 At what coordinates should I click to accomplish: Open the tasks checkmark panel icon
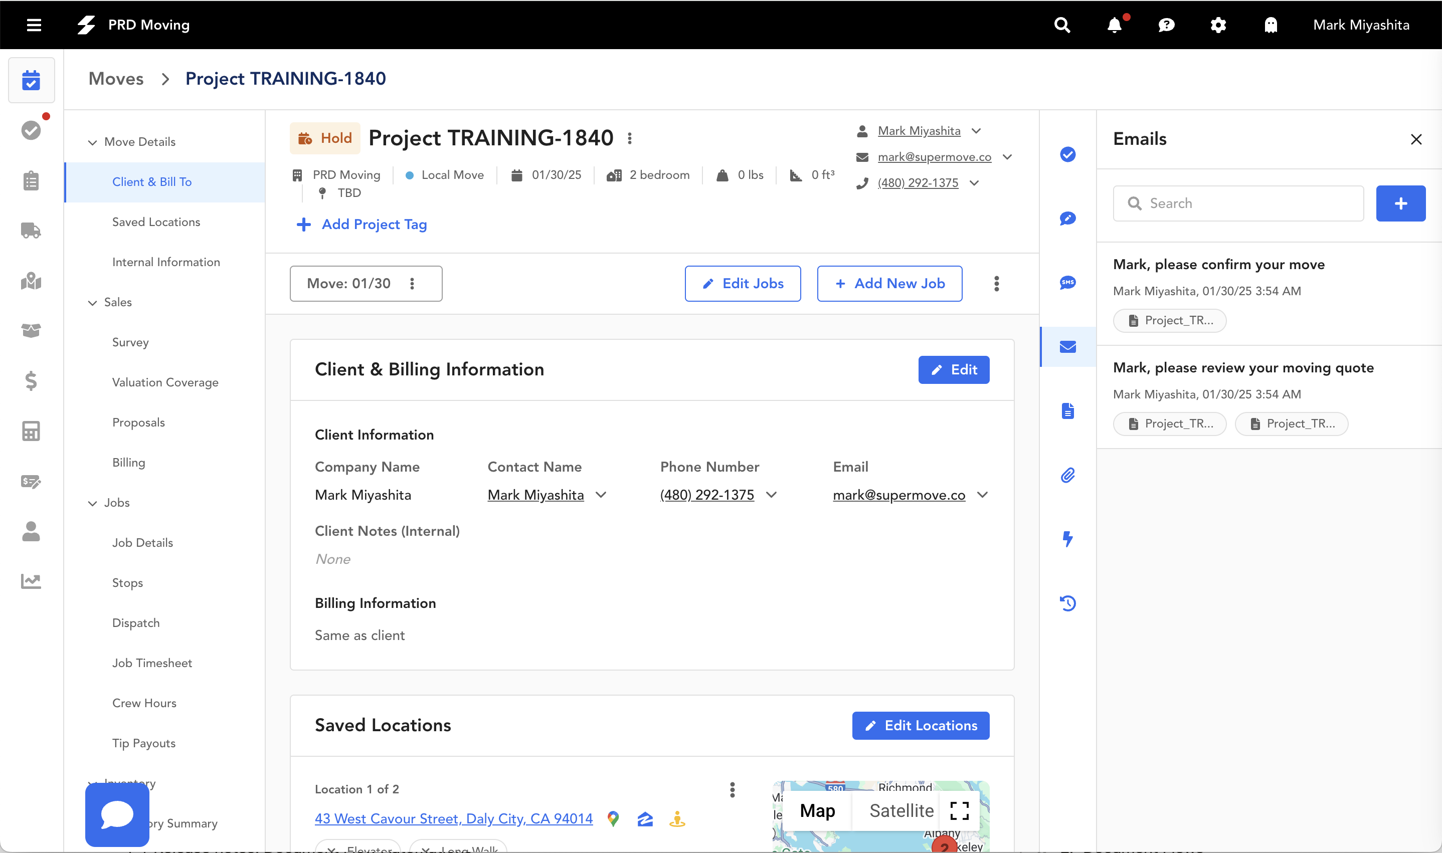(1067, 155)
